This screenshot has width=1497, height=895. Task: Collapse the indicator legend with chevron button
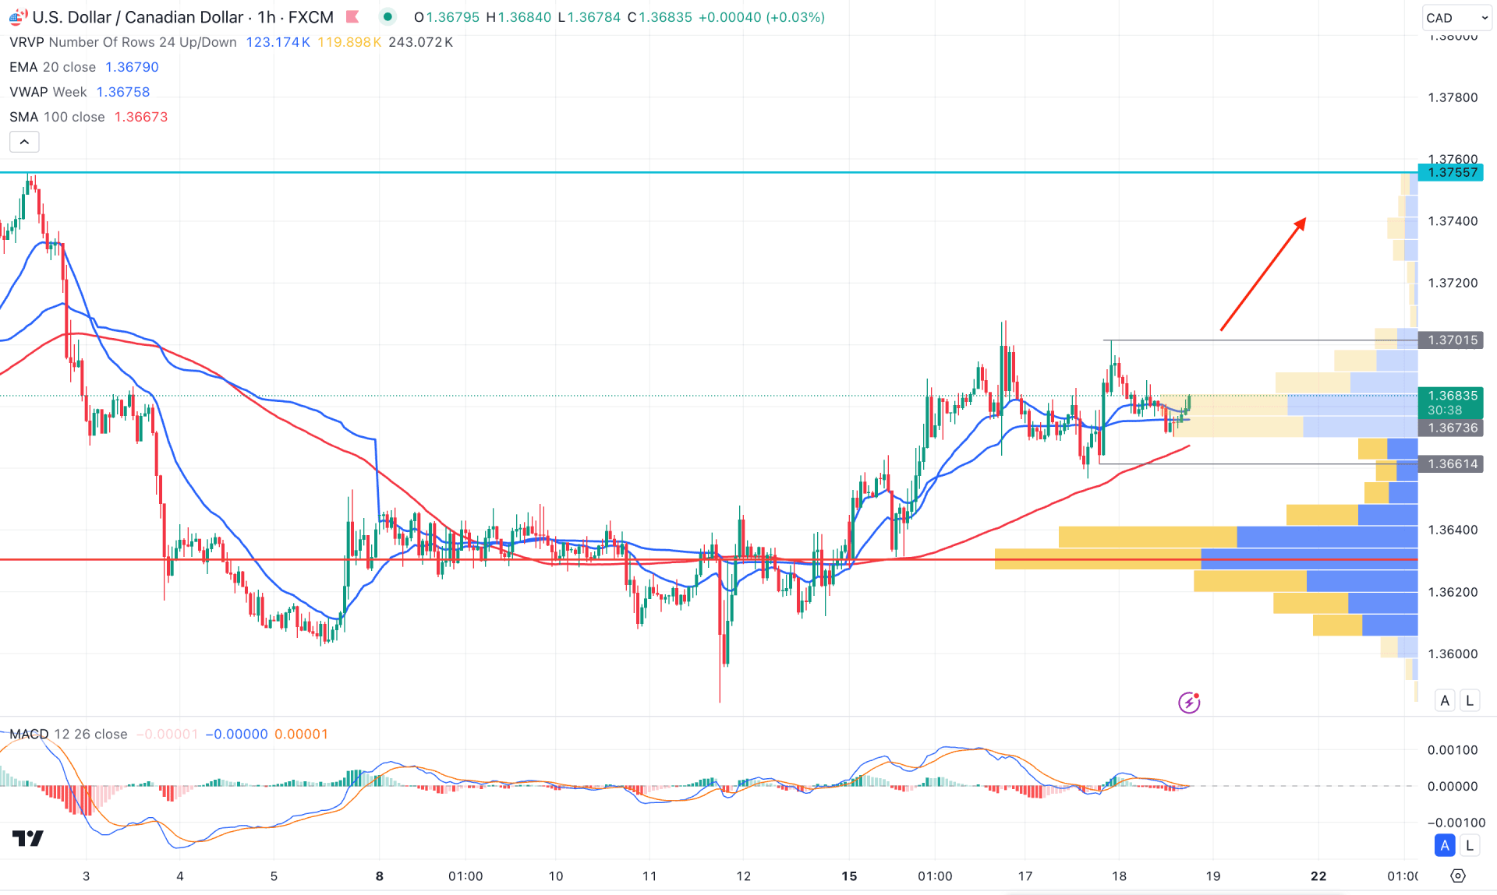click(24, 142)
